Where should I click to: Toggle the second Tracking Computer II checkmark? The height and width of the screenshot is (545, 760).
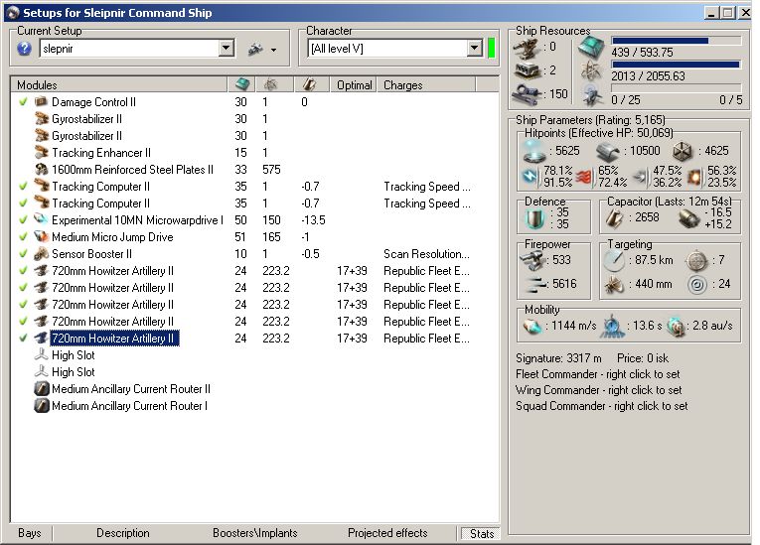click(x=23, y=203)
